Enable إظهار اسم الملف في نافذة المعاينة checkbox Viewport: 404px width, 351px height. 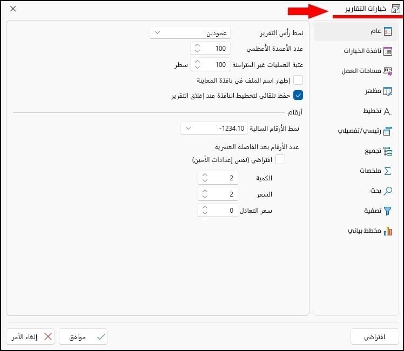click(298, 80)
